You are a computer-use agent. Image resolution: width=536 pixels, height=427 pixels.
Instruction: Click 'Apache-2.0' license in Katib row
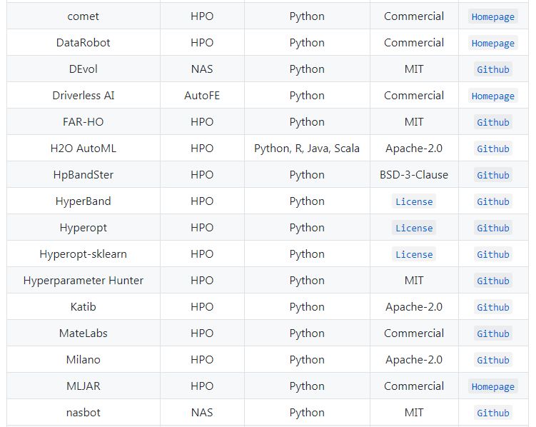coord(414,306)
